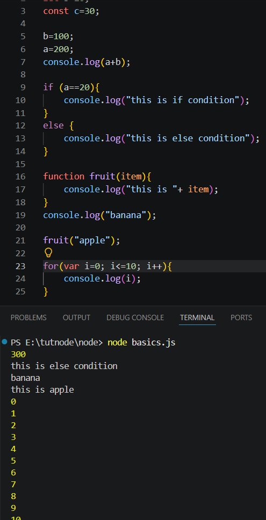266x520 pixels.
Task: Click the 'PS E:\tutnode\node>' prompt
Action: tap(57, 342)
